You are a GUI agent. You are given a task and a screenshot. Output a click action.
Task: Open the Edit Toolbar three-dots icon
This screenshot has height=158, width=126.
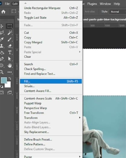[10, 72]
